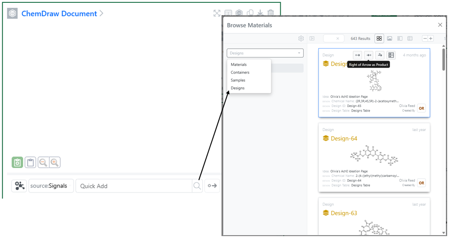Click the Design-63 layers icon
This screenshot has height=237, width=449.
(x=326, y=213)
